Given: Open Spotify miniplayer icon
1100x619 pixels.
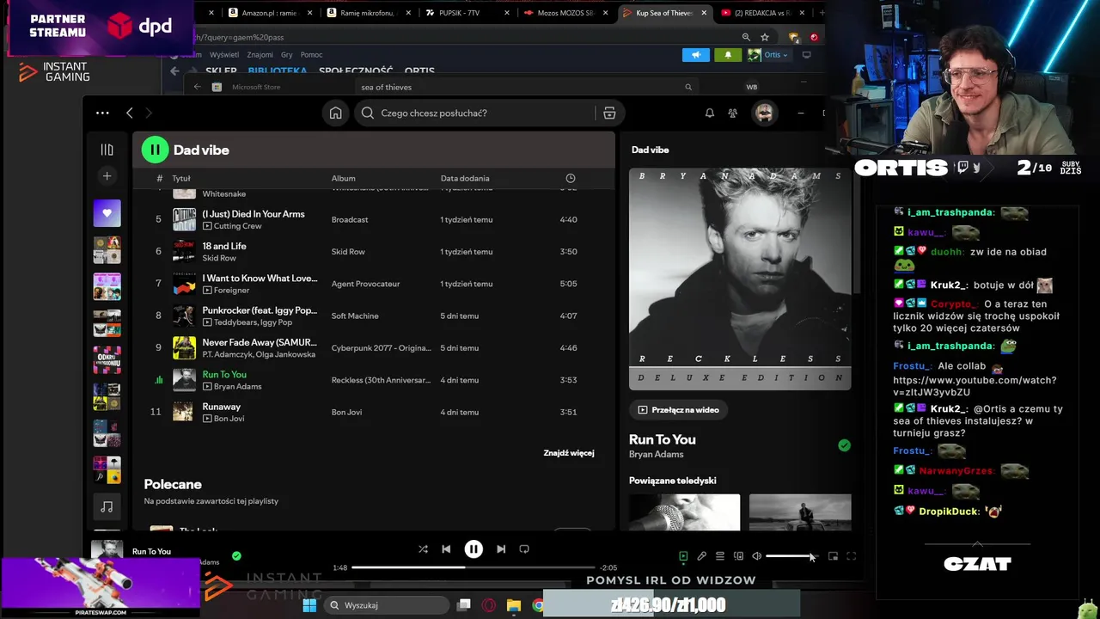Looking at the screenshot, I should [833, 556].
